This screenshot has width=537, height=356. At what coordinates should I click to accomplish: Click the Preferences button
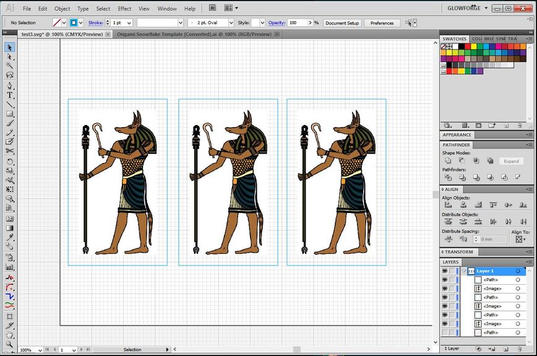(382, 23)
